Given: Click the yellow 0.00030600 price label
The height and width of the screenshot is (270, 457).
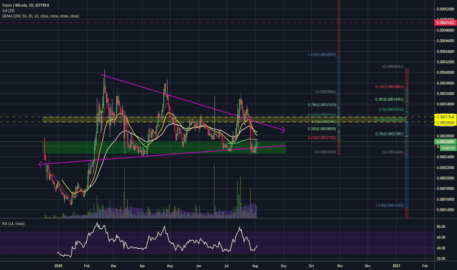Looking at the screenshot, I should (445, 123).
